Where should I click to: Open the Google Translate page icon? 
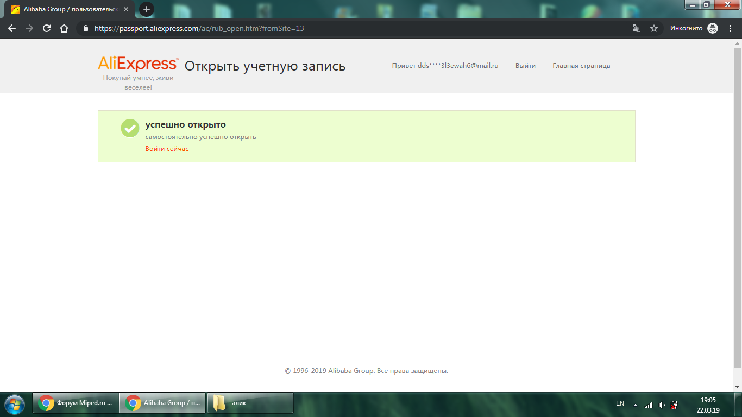point(637,28)
